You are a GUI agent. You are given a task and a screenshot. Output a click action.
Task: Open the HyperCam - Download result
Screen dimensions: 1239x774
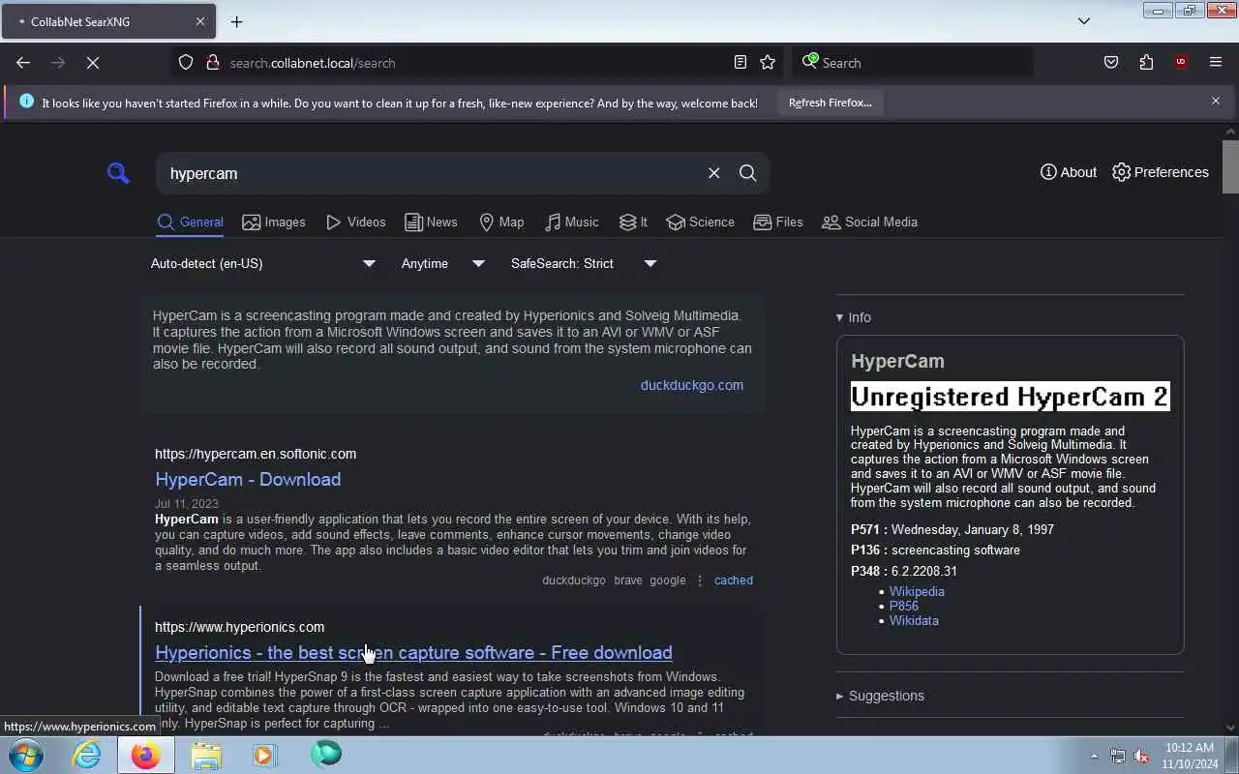point(248,479)
